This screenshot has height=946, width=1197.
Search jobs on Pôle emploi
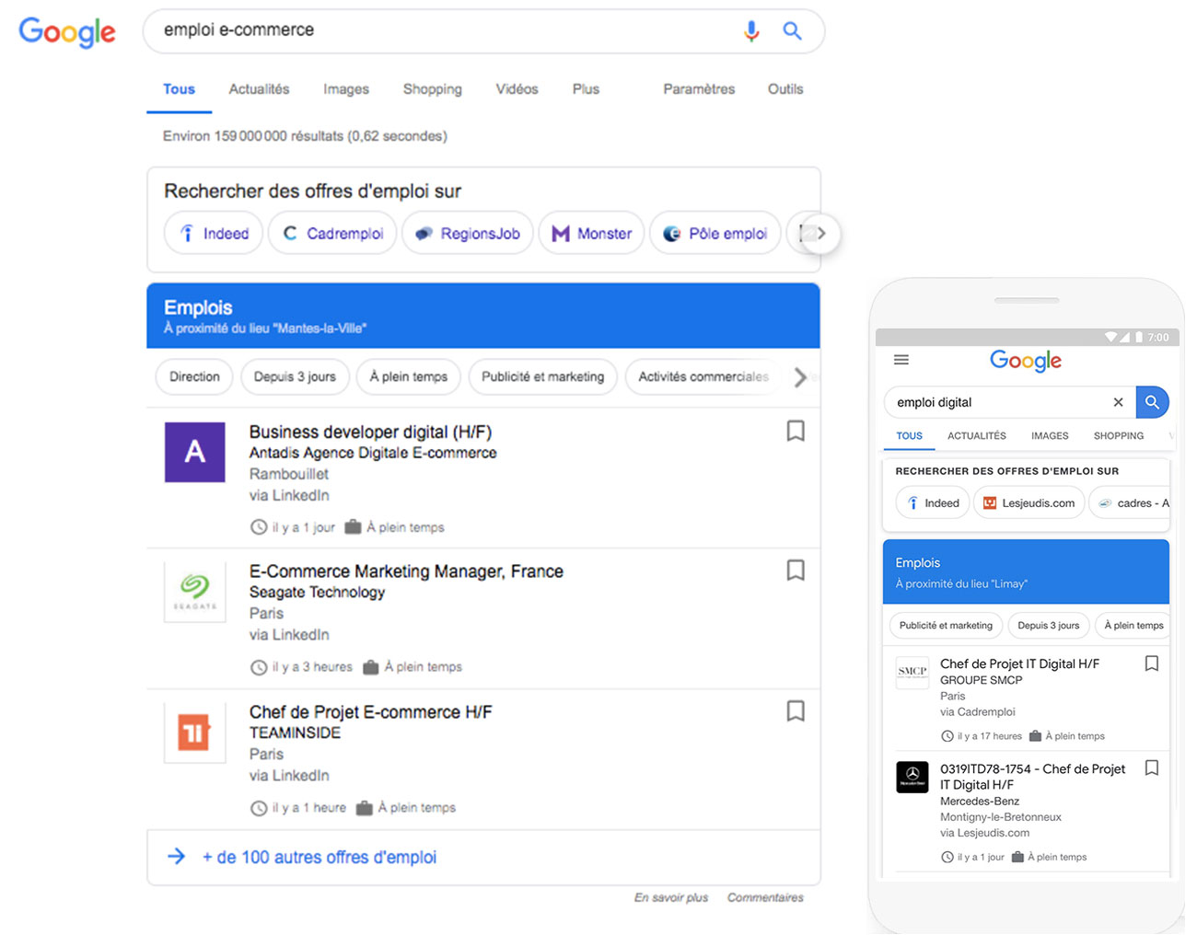pyautogui.click(x=715, y=234)
